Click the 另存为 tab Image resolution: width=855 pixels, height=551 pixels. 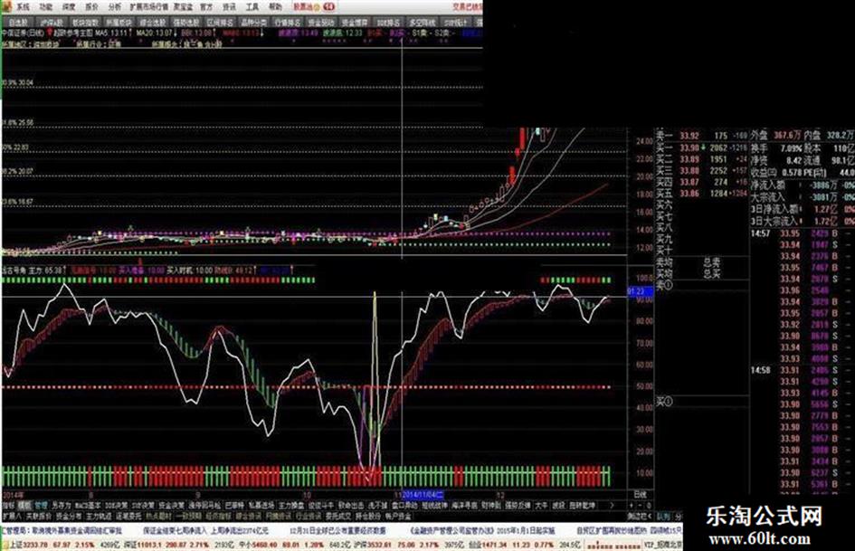62,506
